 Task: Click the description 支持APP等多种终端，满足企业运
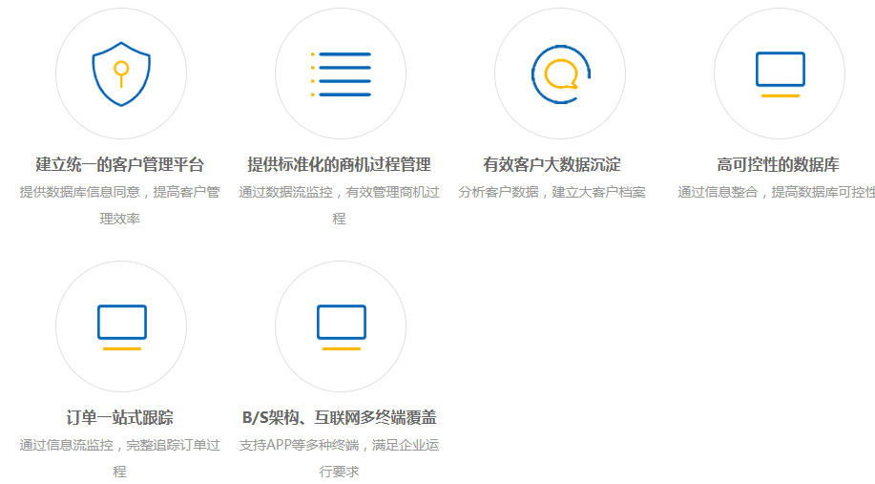(340, 445)
